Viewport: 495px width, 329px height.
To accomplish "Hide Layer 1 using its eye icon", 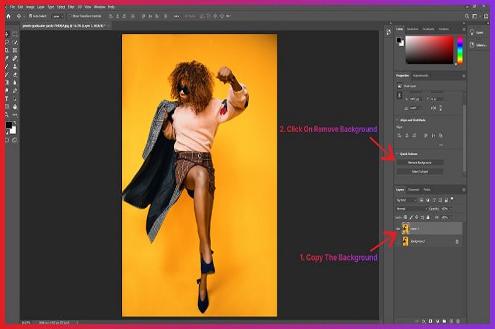I will click(398, 229).
